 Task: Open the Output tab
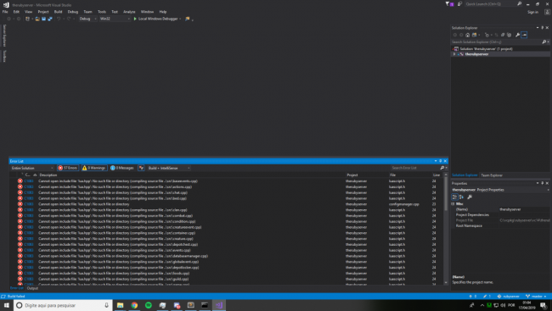pyautogui.click(x=32, y=288)
